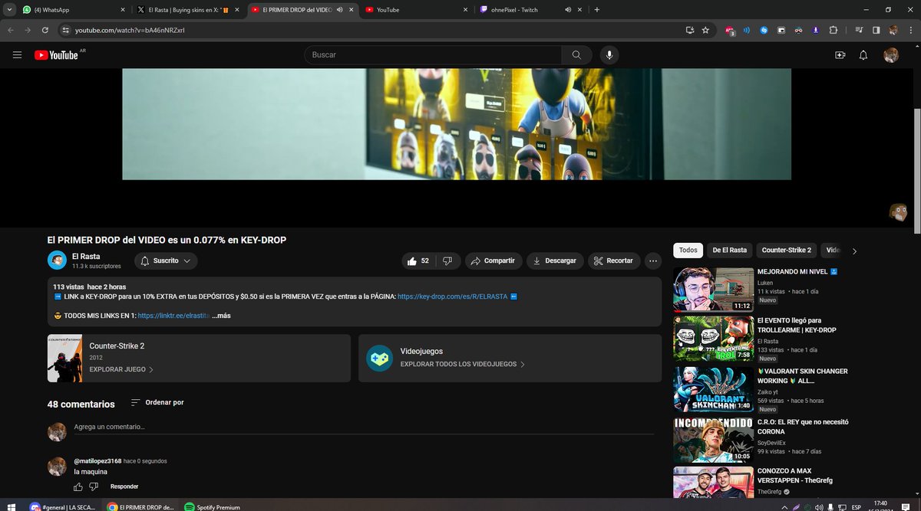Download the video via Descargar
This screenshot has width=921, height=511.
(555, 260)
